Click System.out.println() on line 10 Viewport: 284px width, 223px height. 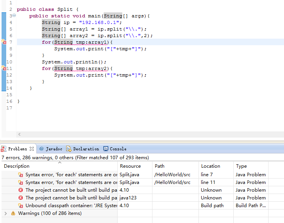pyautogui.click(x=74, y=62)
